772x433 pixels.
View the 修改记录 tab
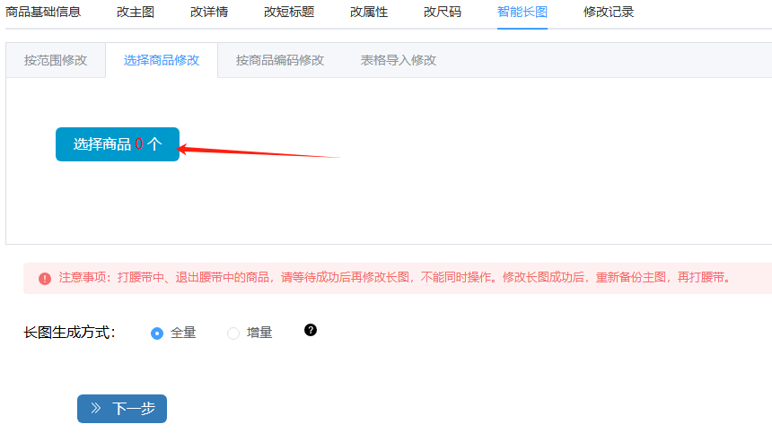(609, 12)
